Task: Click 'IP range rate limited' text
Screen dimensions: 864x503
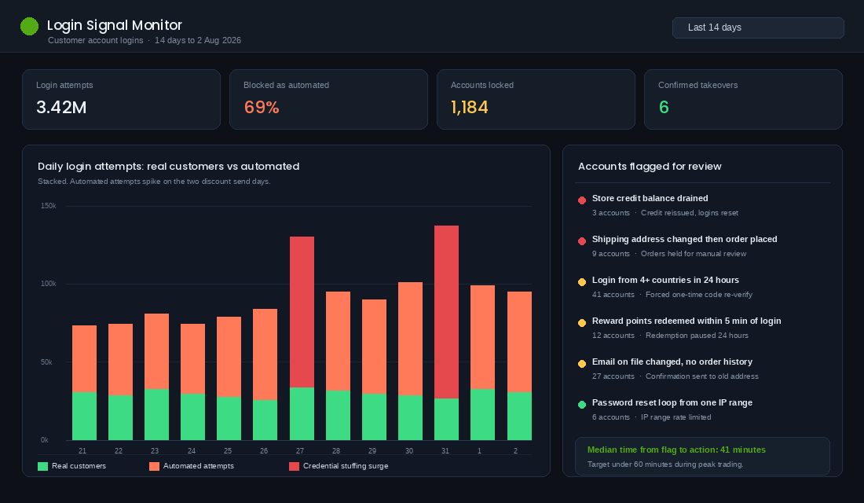Action: tap(675, 417)
